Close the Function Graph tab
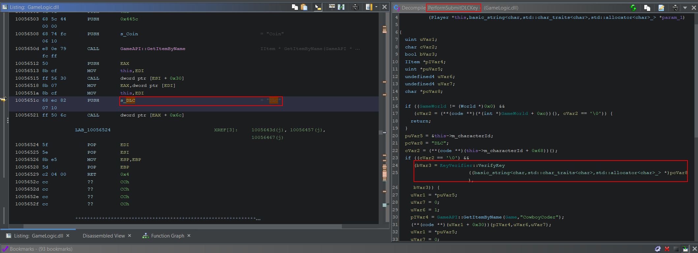The height and width of the screenshot is (253, 698). coord(189,236)
